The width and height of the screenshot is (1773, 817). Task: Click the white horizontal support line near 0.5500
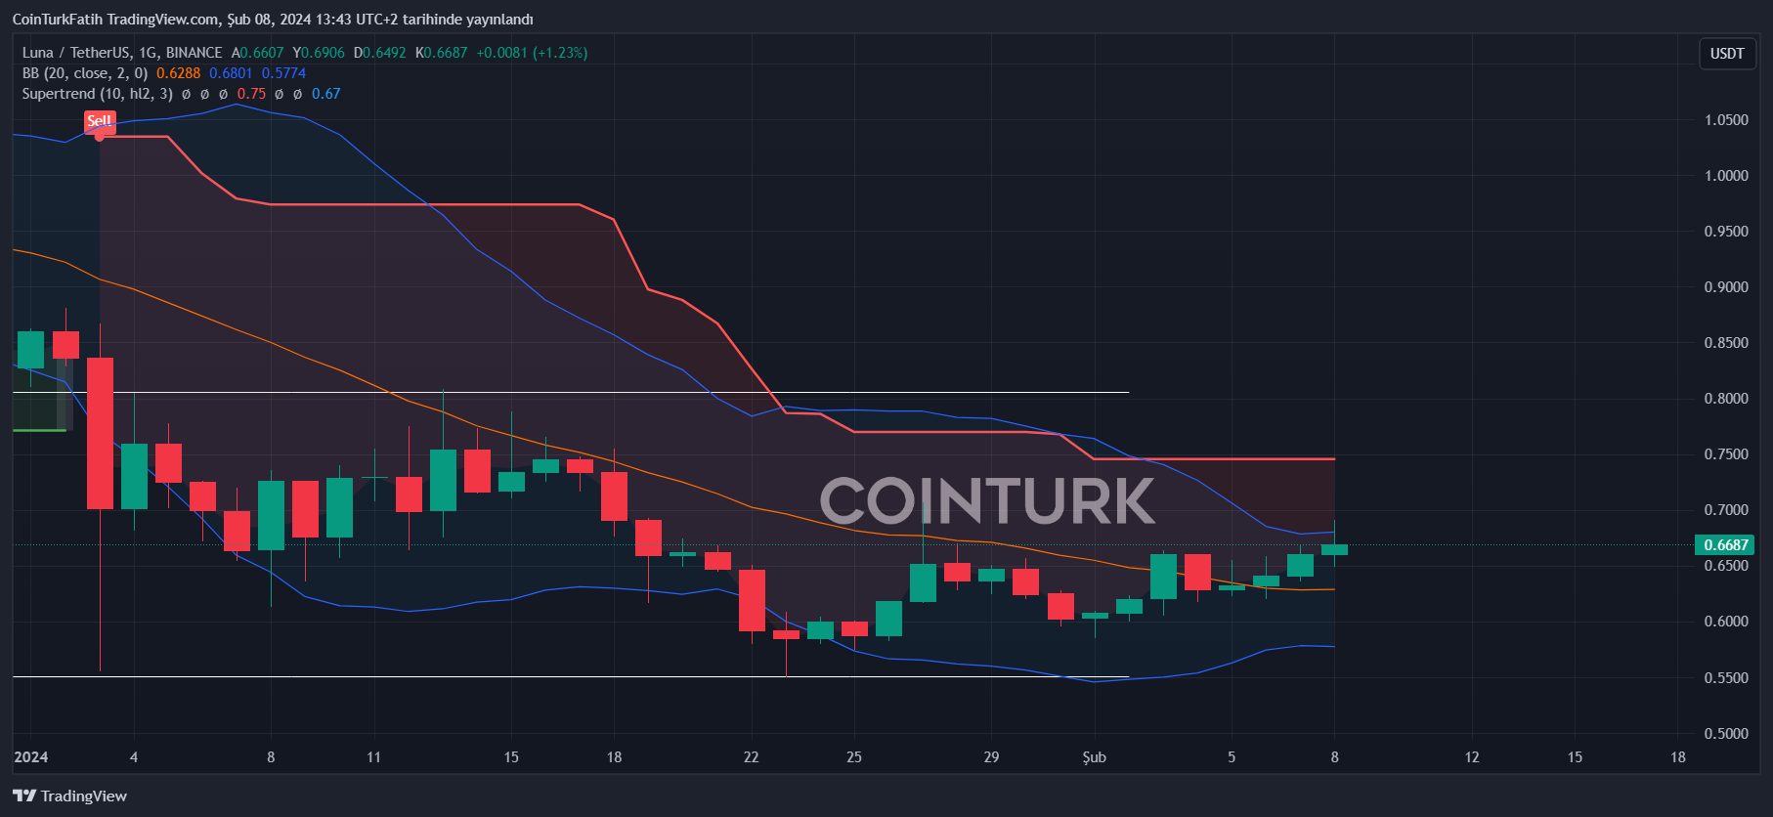click(x=571, y=676)
